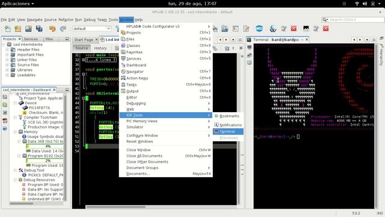
Task: Click the notepad with pencil toolbar icon
Action: pos(246,28)
